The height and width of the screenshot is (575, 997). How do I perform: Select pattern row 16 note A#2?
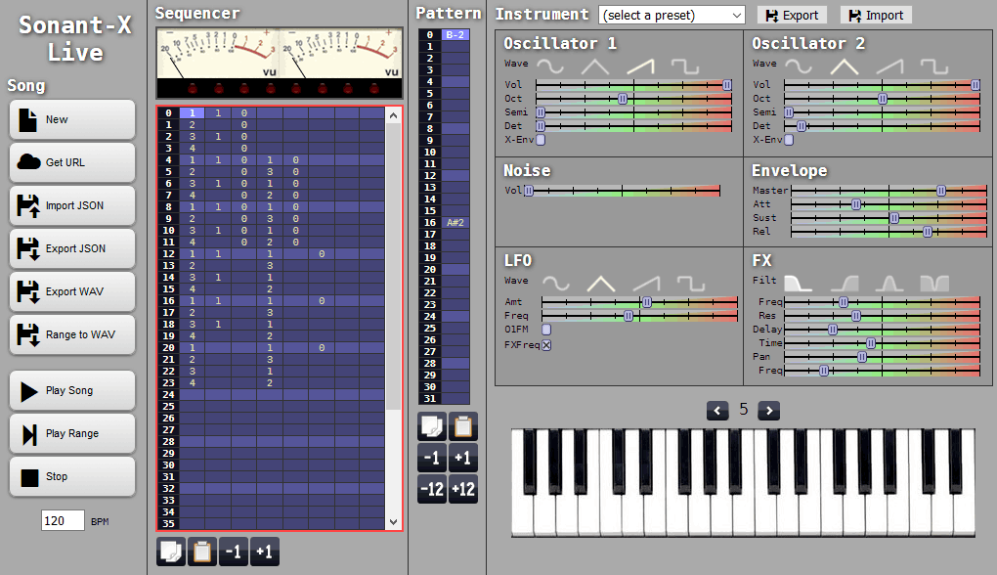[455, 223]
